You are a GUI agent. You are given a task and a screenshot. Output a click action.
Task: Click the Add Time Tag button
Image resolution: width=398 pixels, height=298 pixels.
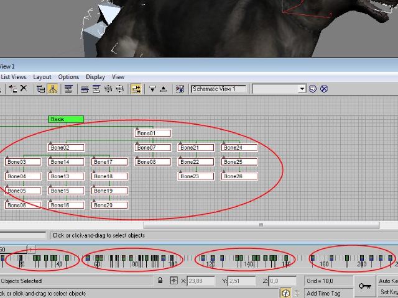click(x=328, y=293)
